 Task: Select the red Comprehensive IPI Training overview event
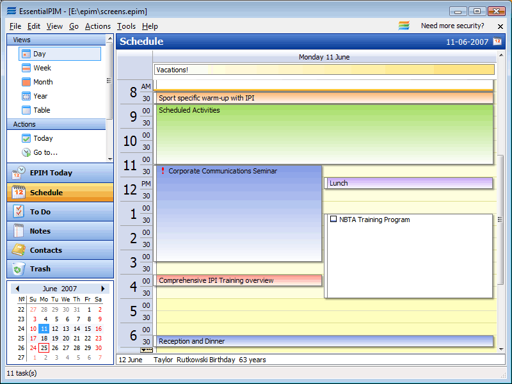[237, 280]
